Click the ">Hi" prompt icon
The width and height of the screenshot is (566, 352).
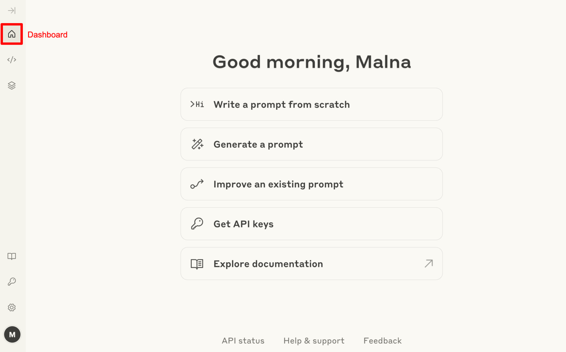click(197, 104)
